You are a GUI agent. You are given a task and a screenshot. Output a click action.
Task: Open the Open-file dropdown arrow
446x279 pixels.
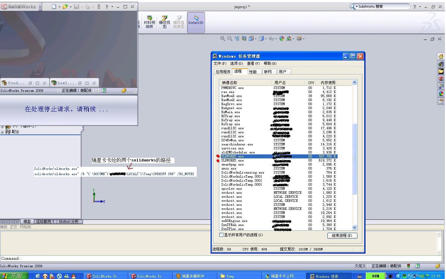pyautogui.click(x=71, y=7)
